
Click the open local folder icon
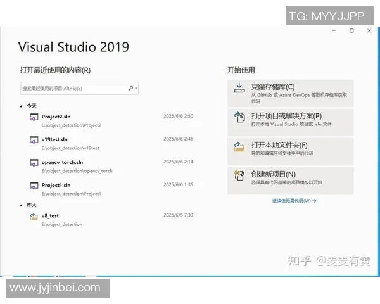[239, 146]
